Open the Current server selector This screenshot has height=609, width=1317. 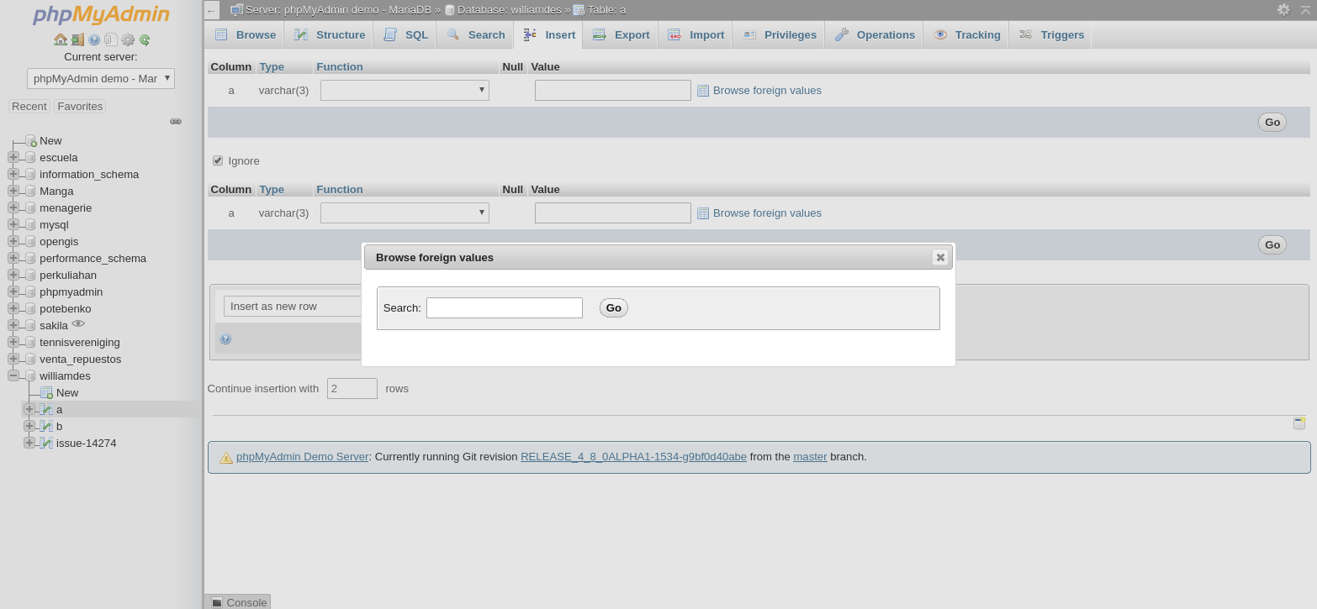click(100, 78)
